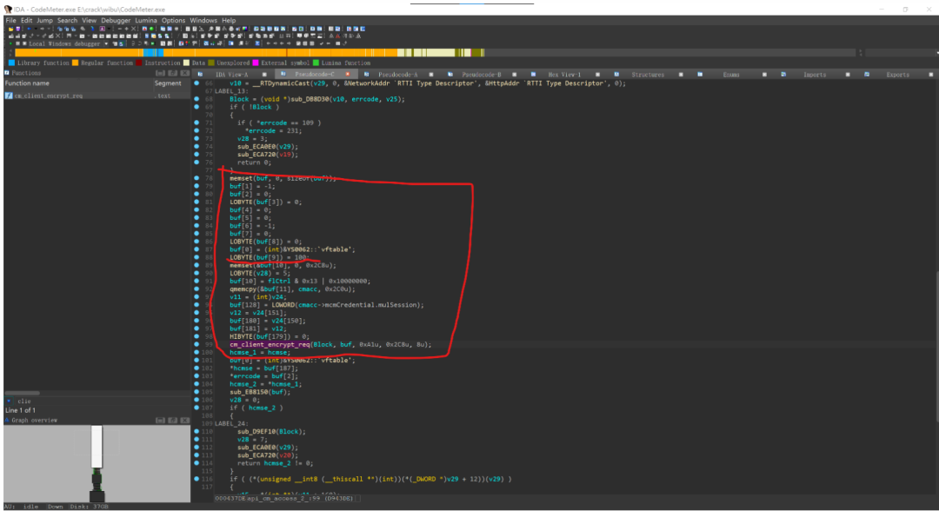Click the breakpoint circle at line 100 hcmse_1

196,353
